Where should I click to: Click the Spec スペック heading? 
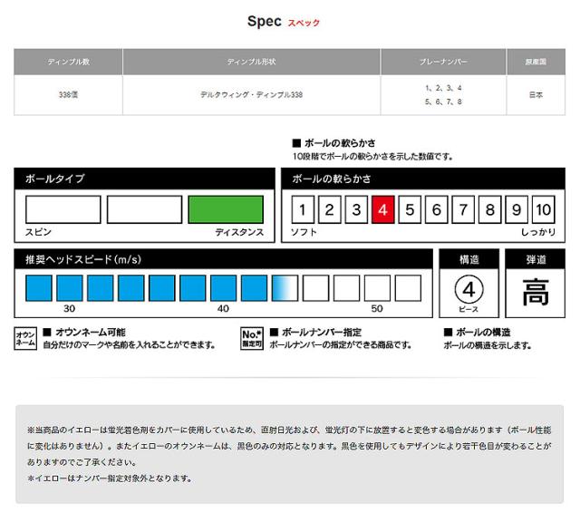[283, 21]
